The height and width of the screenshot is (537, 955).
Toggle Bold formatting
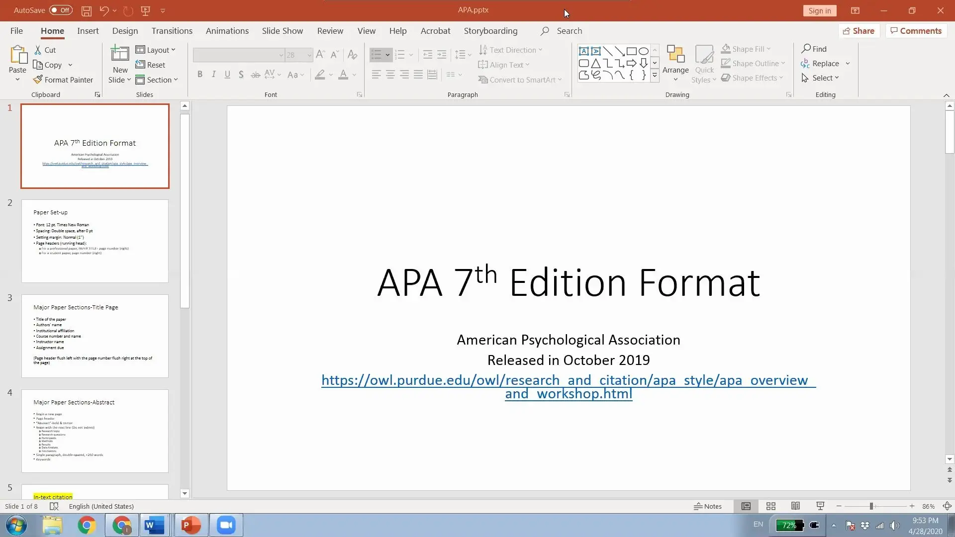coord(200,75)
